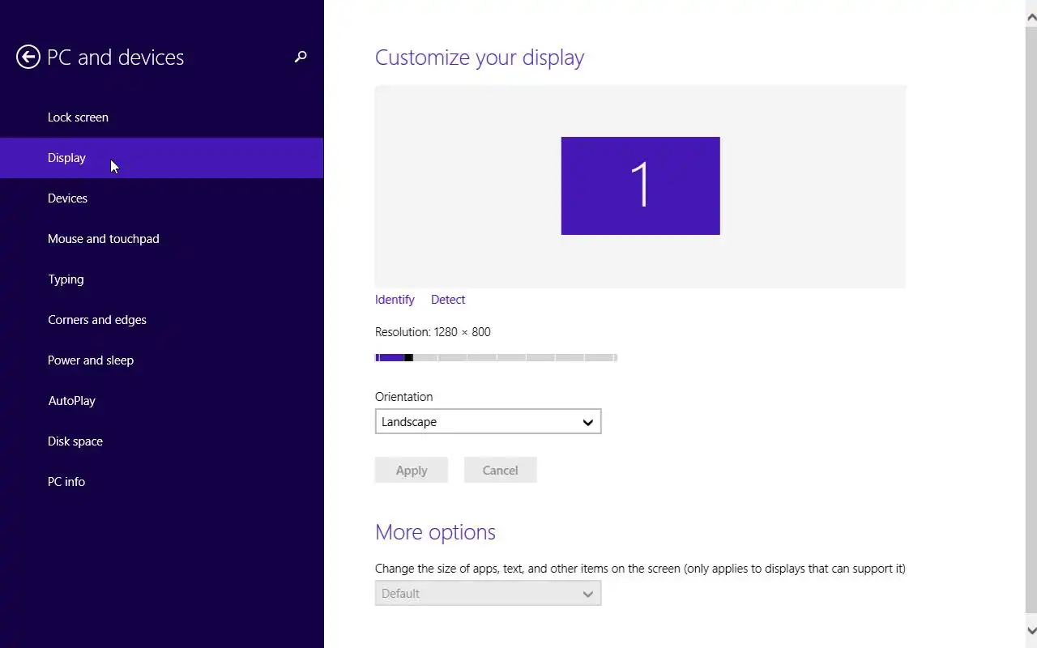Click the scrollbar up arrow
1037x648 pixels.
point(1031,16)
